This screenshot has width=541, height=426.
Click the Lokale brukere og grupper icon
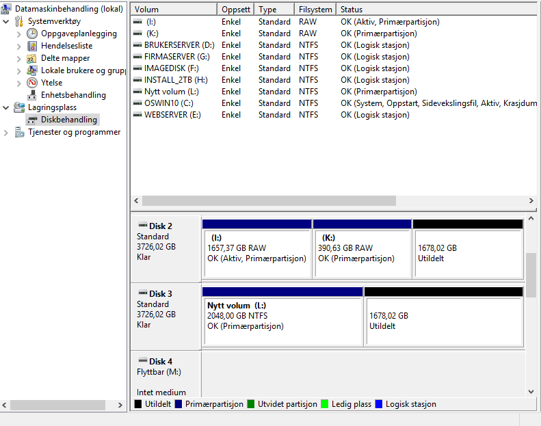(x=32, y=70)
